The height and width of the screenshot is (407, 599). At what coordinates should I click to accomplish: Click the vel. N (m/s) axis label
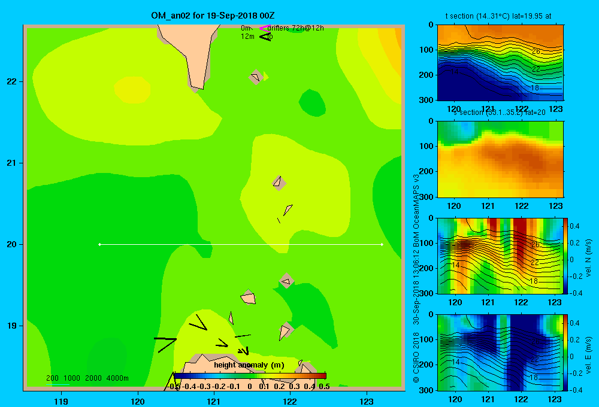coord(588,258)
